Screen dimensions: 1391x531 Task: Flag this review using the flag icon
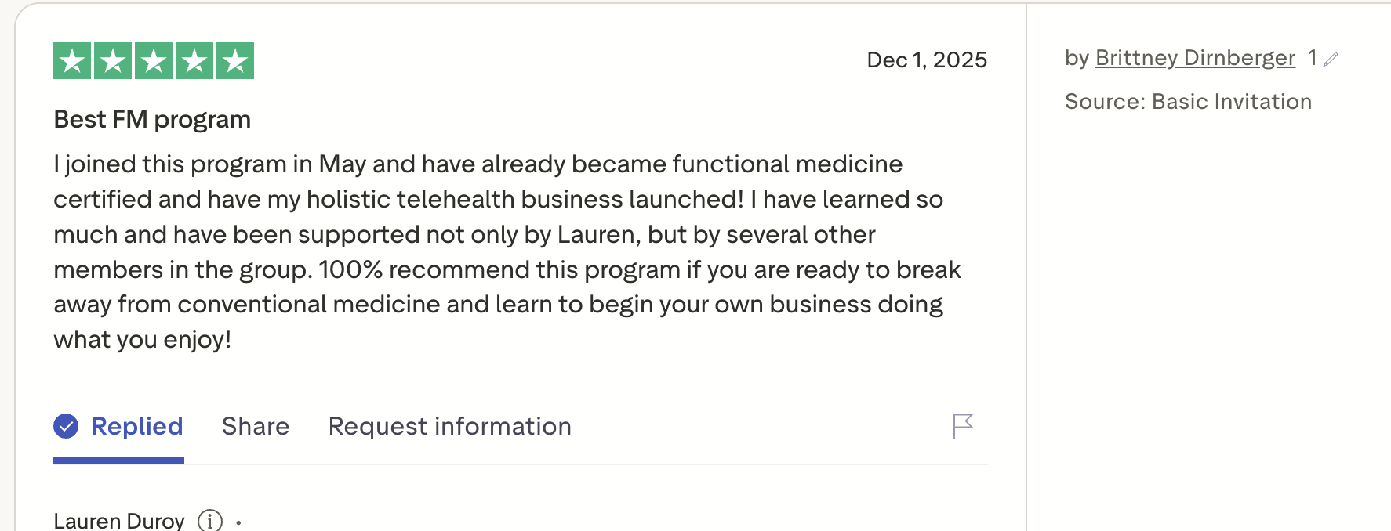click(x=963, y=426)
